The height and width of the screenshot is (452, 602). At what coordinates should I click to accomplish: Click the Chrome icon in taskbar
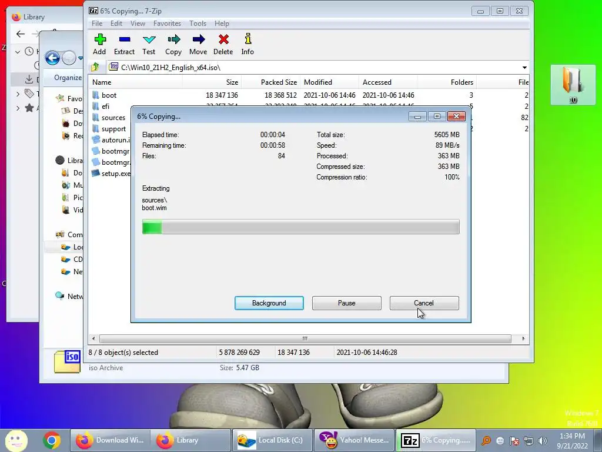coord(52,440)
